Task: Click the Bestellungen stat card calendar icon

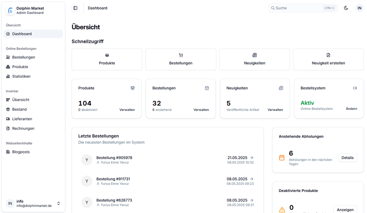Action: (207, 88)
